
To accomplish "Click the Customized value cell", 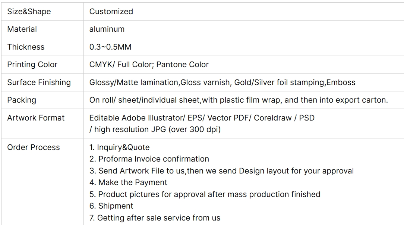I will [x=111, y=12].
